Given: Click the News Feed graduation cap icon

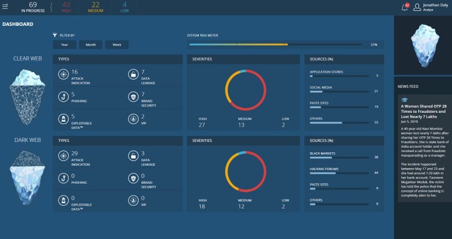Looking at the screenshot, I should point(404,99).
